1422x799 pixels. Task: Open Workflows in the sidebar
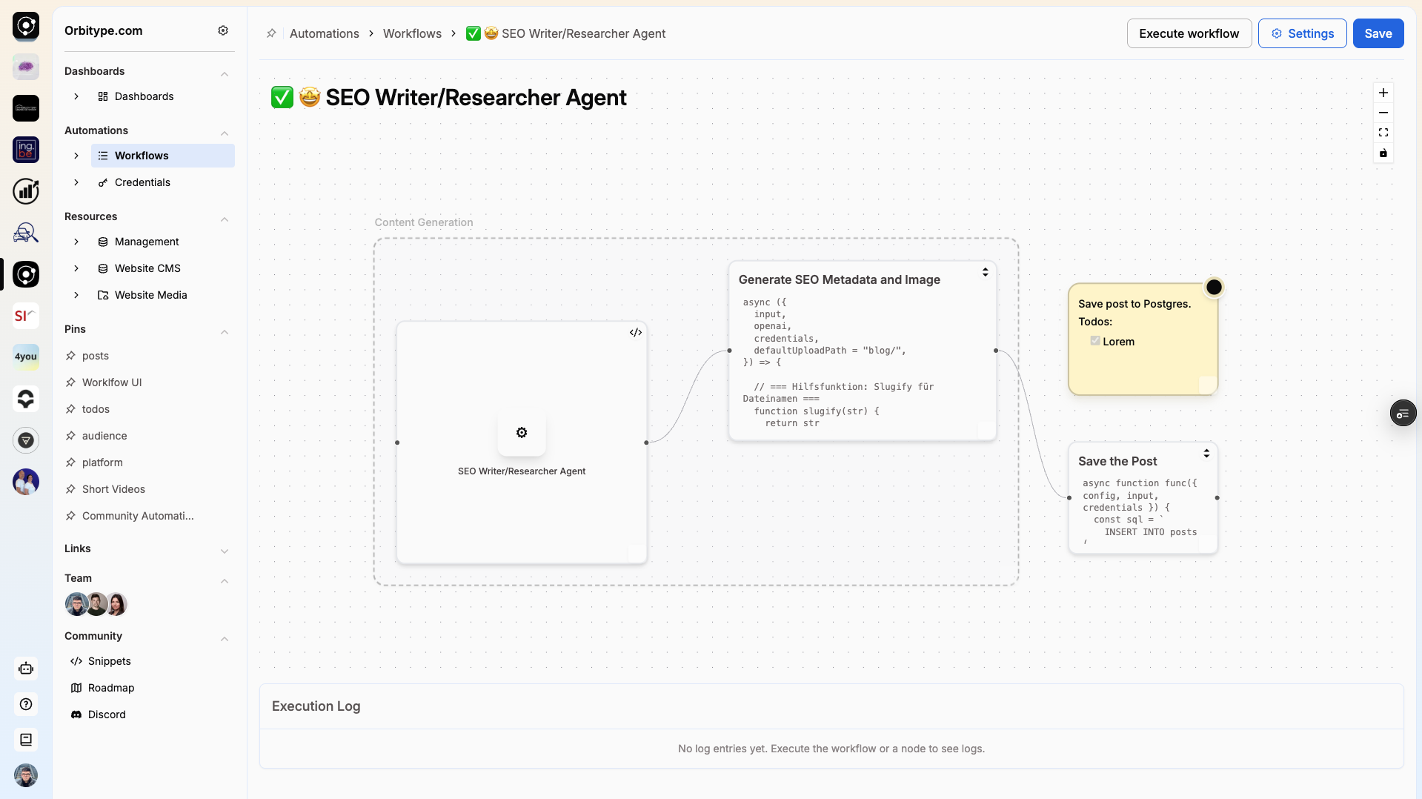click(x=163, y=156)
